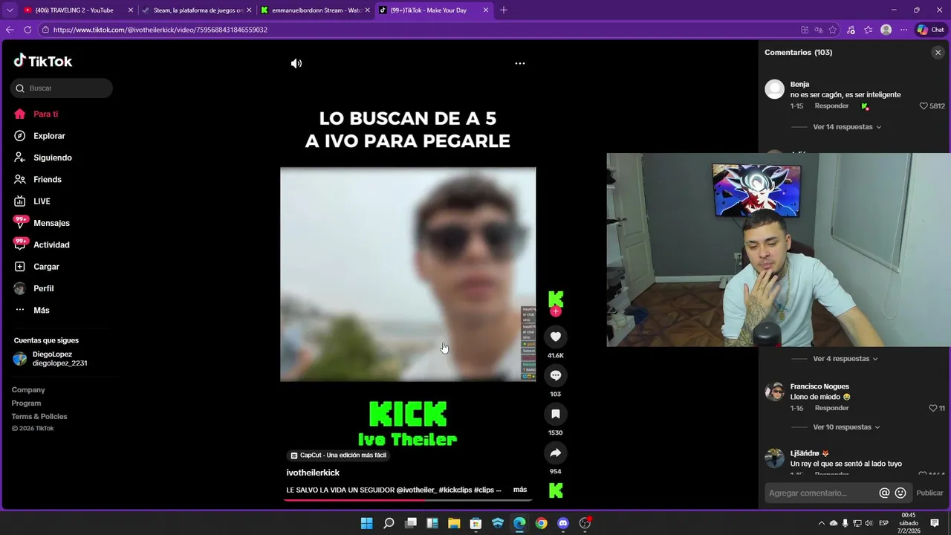Reload the page
The height and width of the screenshot is (535, 951).
pos(27,30)
